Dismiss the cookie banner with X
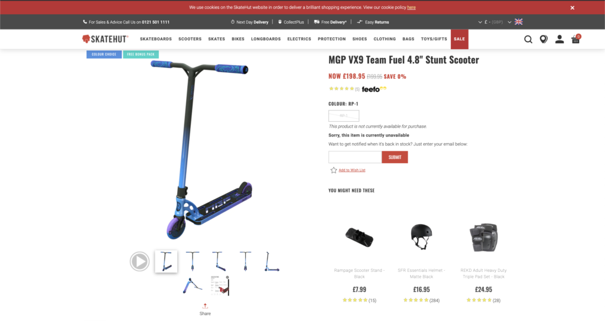Image resolution: width=605 pixels, height=321 pixels. [572, 8]
